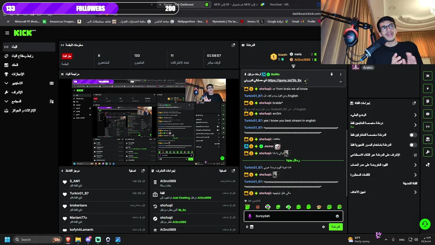
Task: Open the green support headset button
Action: click(425, 224)
